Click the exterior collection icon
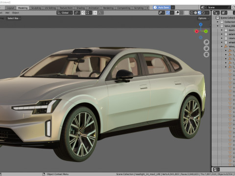Viewport: 235px width, 176px height. point(226,34)
